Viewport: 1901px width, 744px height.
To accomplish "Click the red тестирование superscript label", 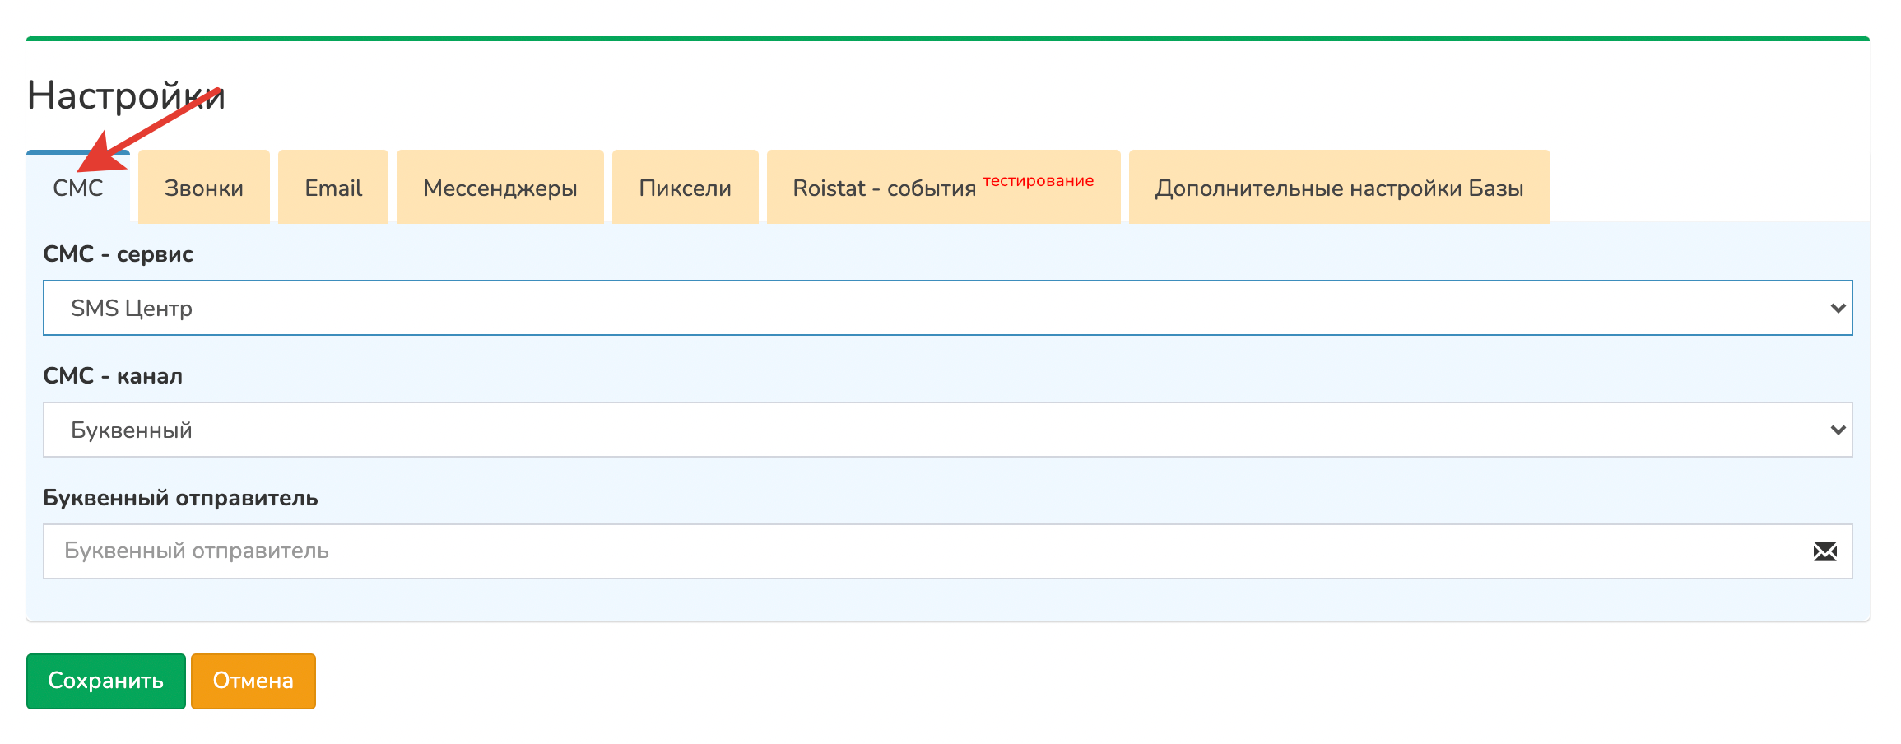I will point(1039,180).
